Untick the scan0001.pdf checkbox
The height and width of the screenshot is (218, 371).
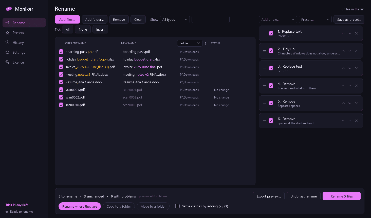[x=61, y=90]
